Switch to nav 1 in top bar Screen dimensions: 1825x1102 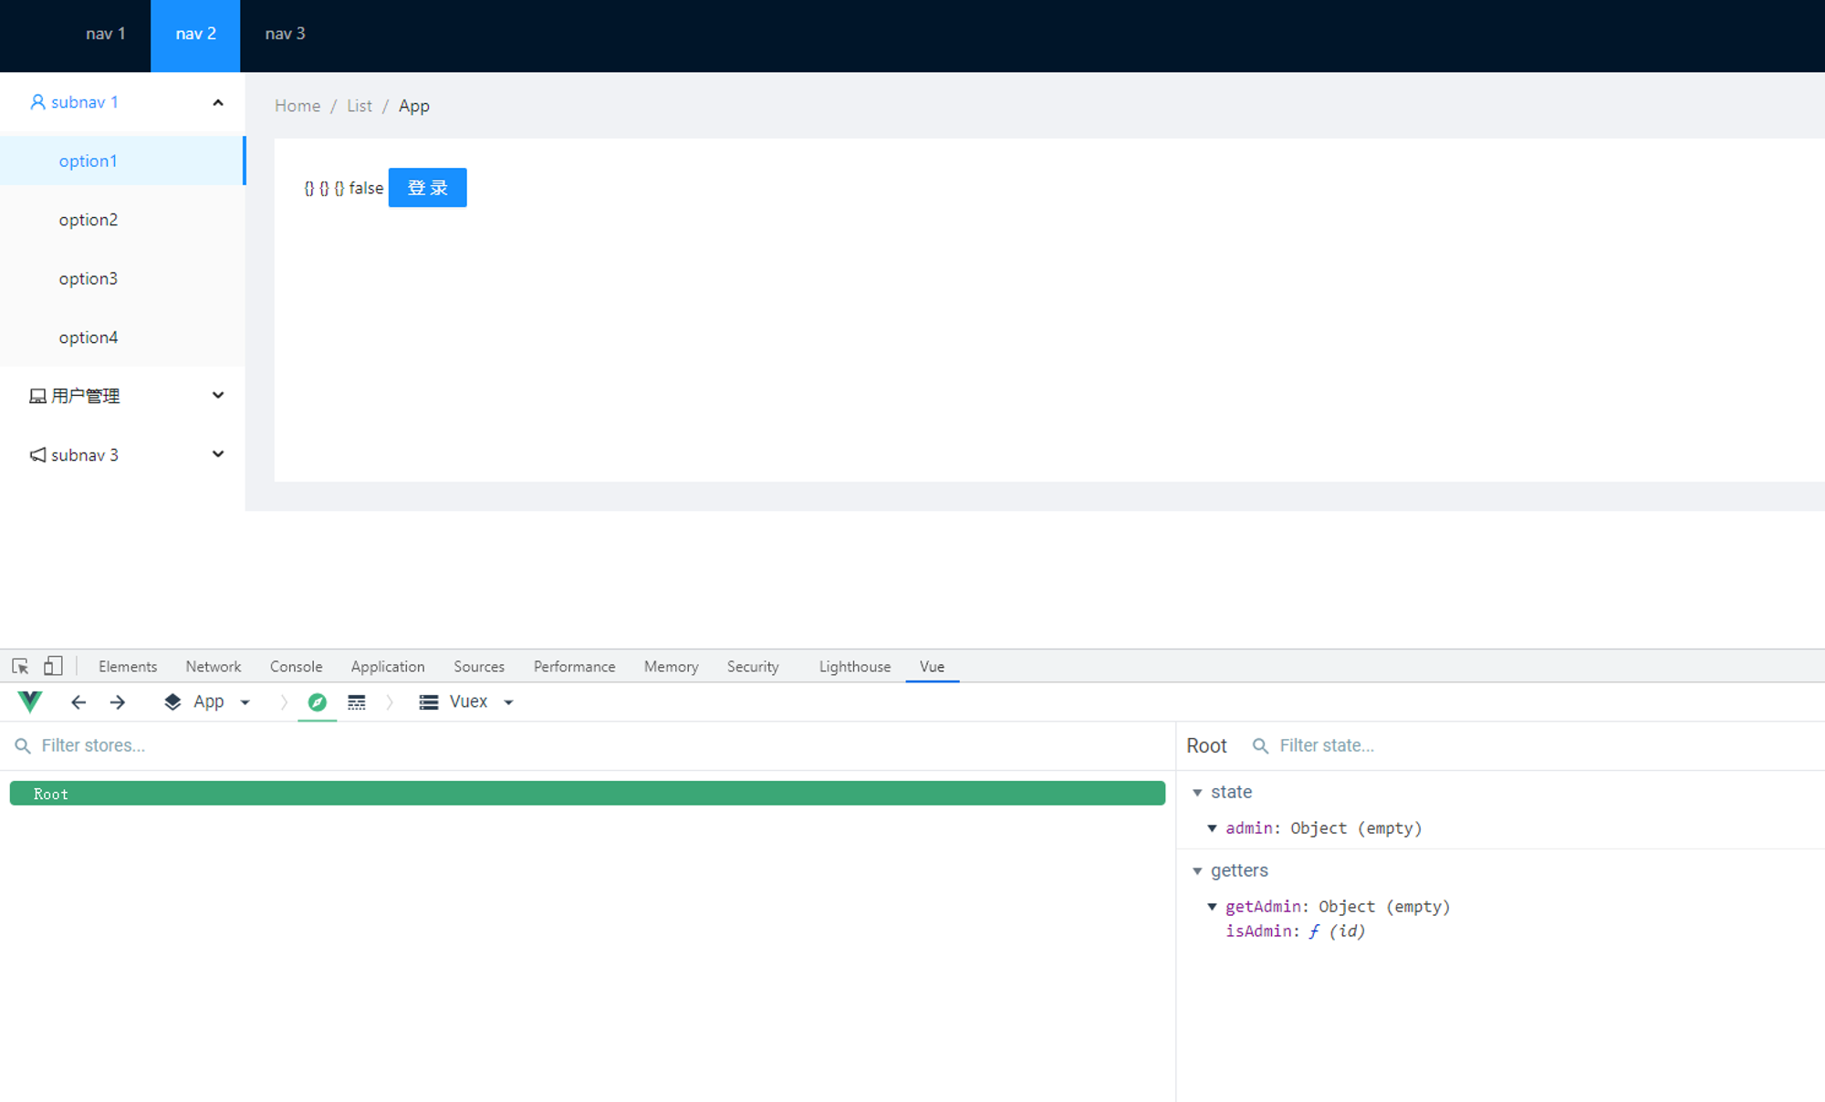pos(106,34)
